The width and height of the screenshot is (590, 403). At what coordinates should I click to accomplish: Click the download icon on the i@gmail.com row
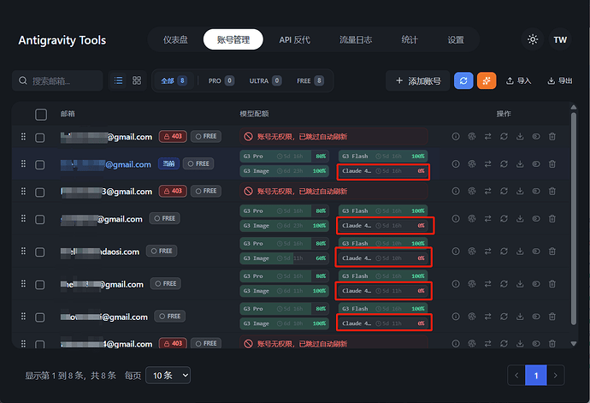[520, 317]
